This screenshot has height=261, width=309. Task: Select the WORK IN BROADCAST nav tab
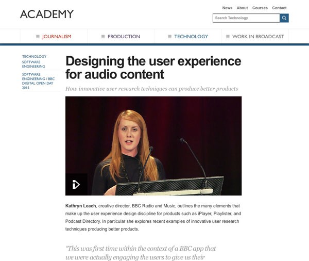(255, 37)
